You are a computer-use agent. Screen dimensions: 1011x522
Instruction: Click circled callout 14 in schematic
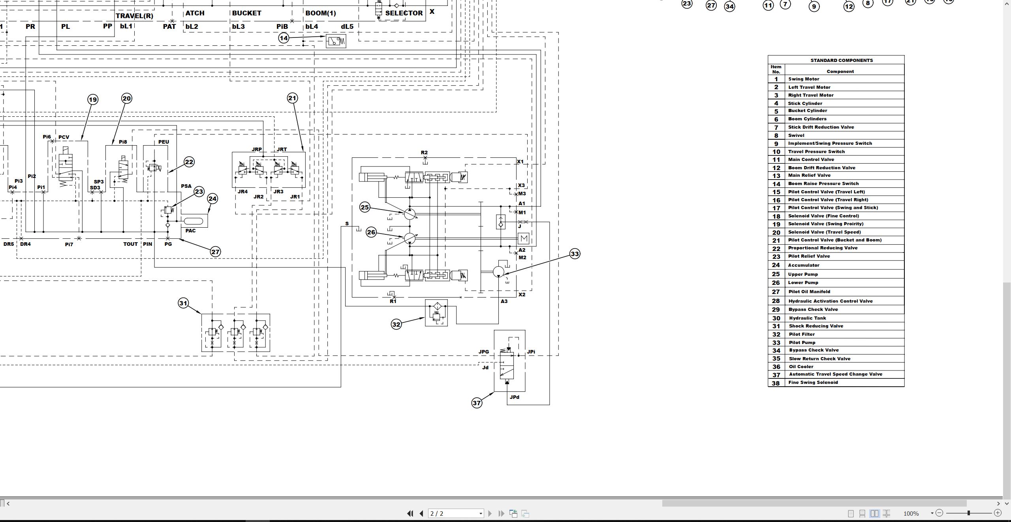284,38
